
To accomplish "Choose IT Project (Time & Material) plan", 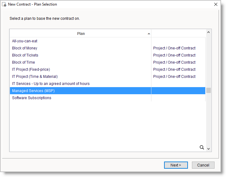I will pos(35,77).
